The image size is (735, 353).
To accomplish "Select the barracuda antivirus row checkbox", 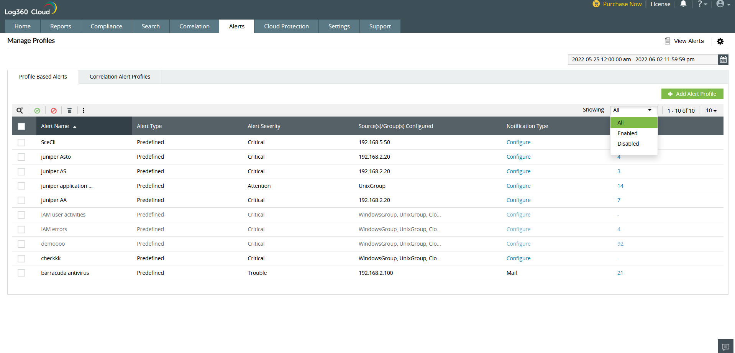I will pos(21,273).
